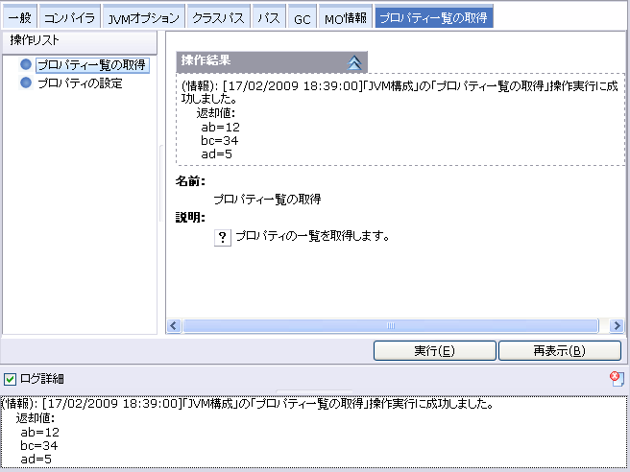Select プロパティの設定 in the operation list
The width and height of the screenshot is (630, 472).
[x=80, y=83]
